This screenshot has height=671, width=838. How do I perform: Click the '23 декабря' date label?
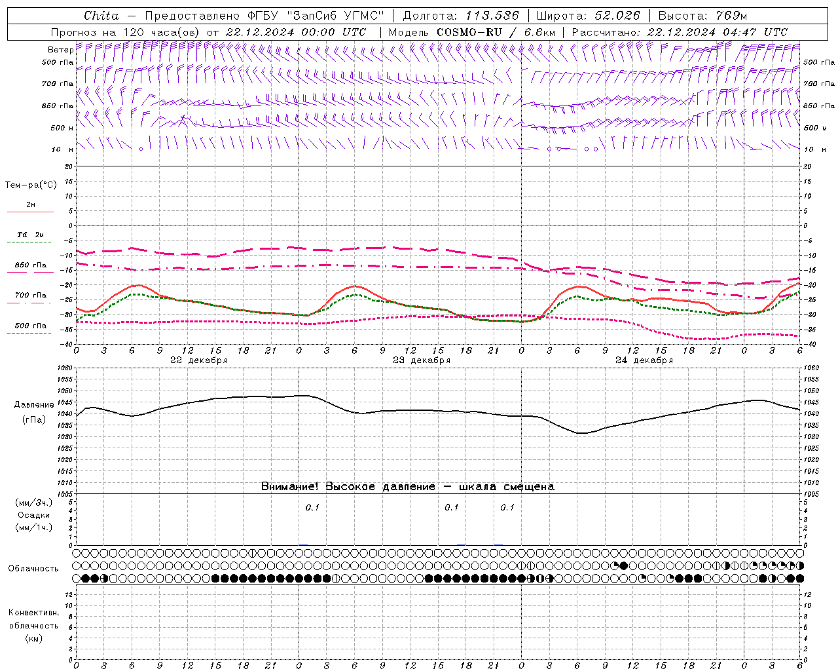421,360
